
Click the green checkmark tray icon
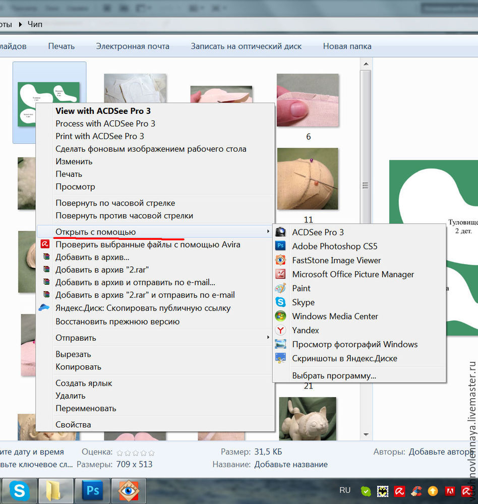click(366, 491)
